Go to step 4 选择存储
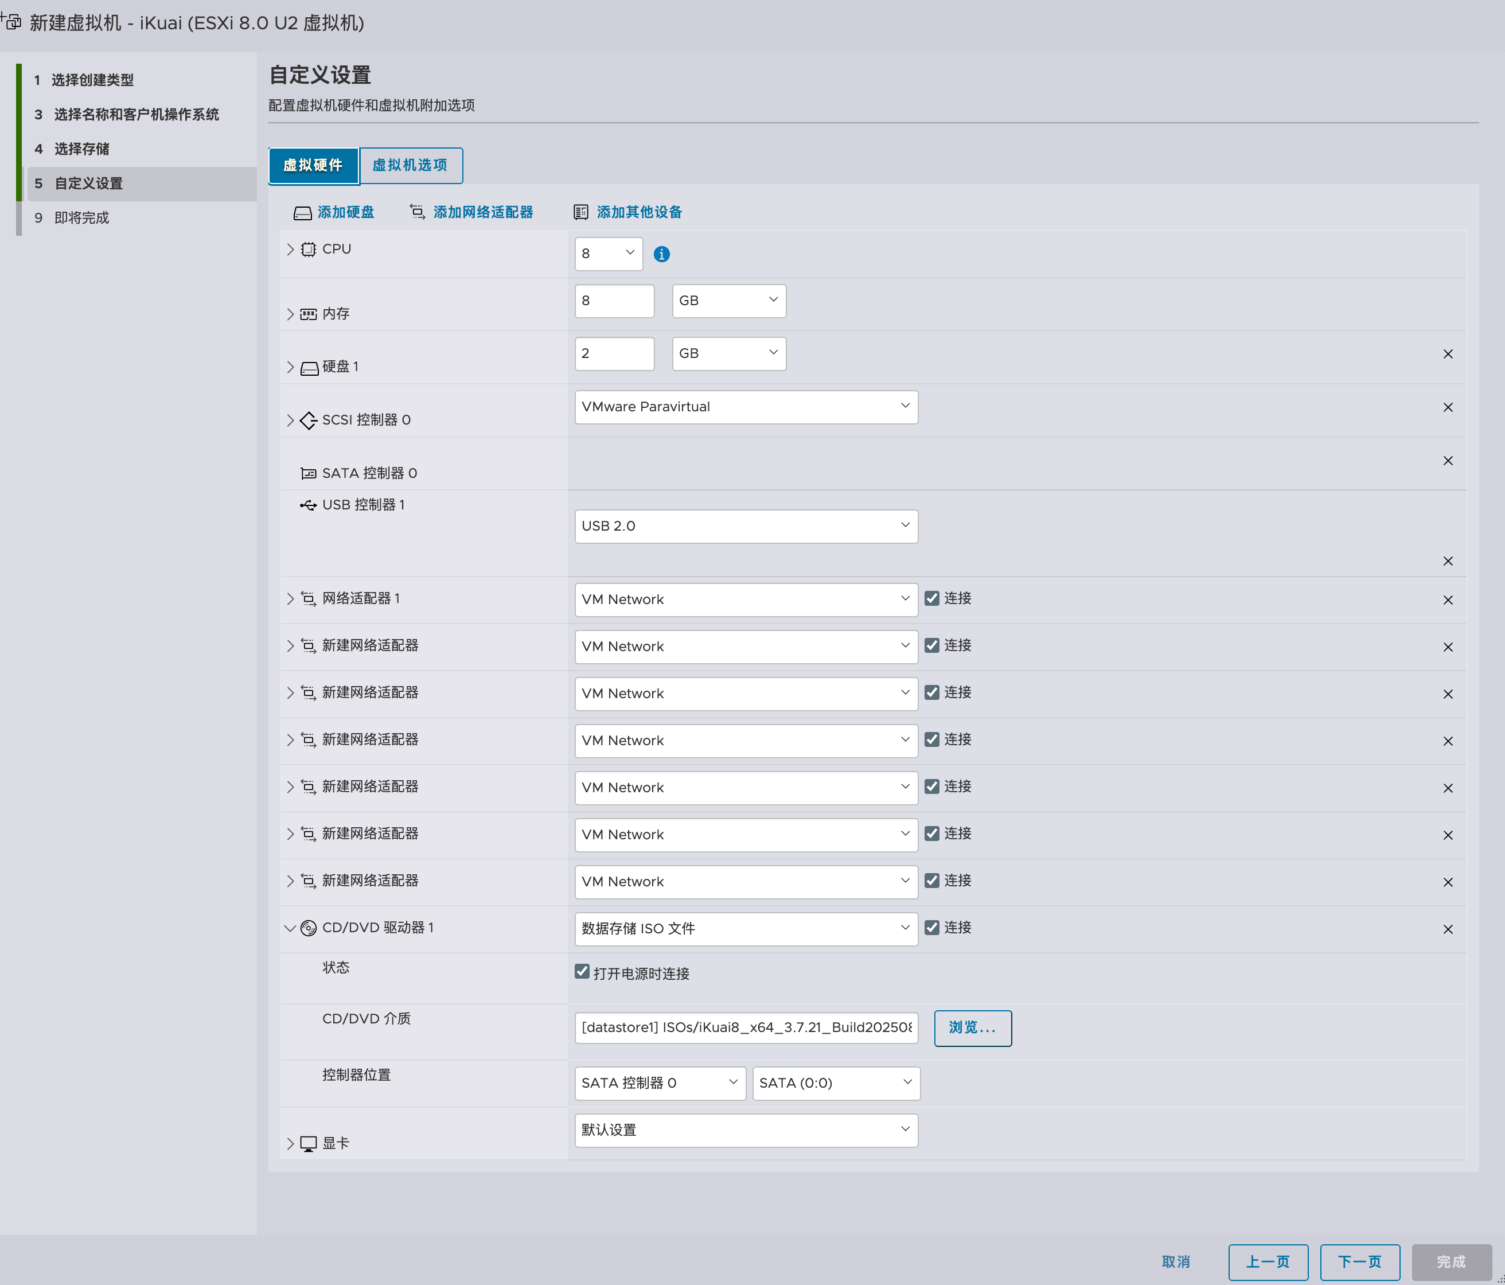Screen dimensions: 1505x1285 click(81, 149)
